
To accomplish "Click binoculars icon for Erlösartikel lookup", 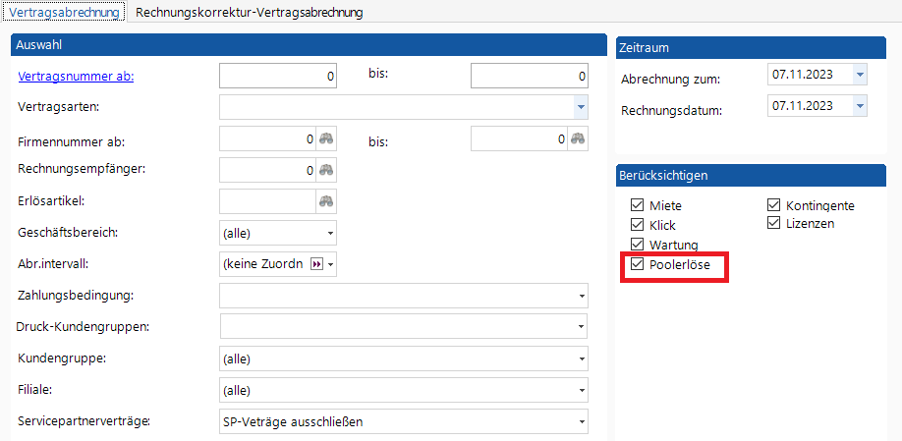I will pyautogui.click(x=326, y=201).
